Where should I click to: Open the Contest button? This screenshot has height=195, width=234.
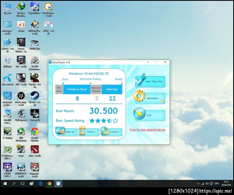click(111, 132)
